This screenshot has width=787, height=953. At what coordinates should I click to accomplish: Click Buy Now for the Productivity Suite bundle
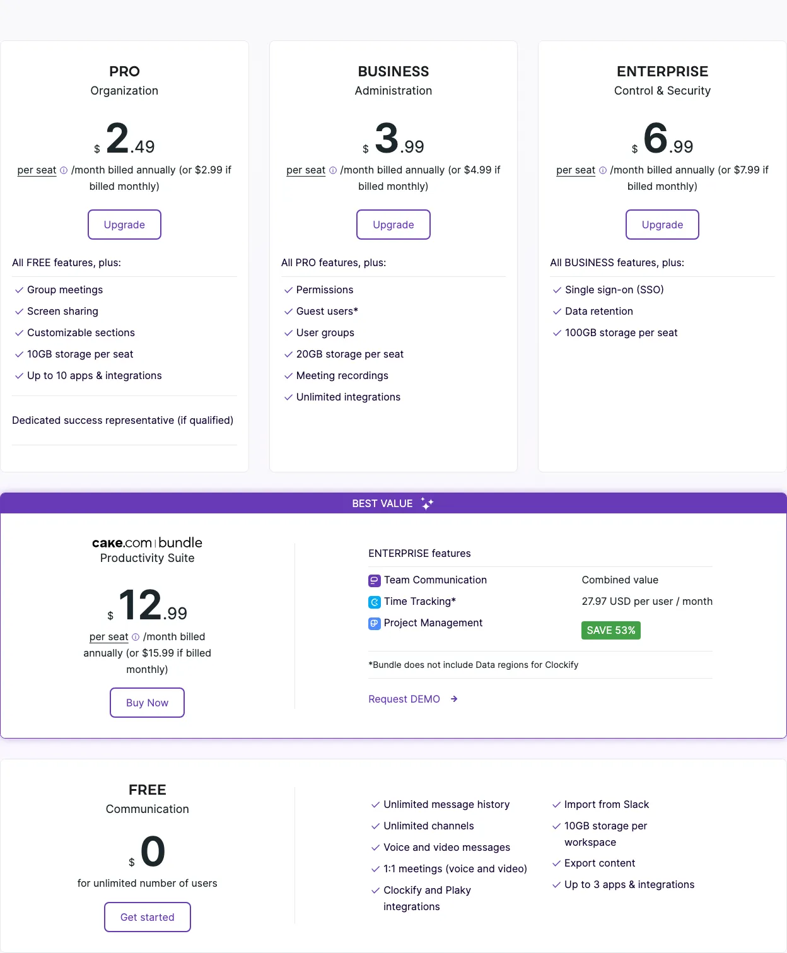click(x=147, y=702)
